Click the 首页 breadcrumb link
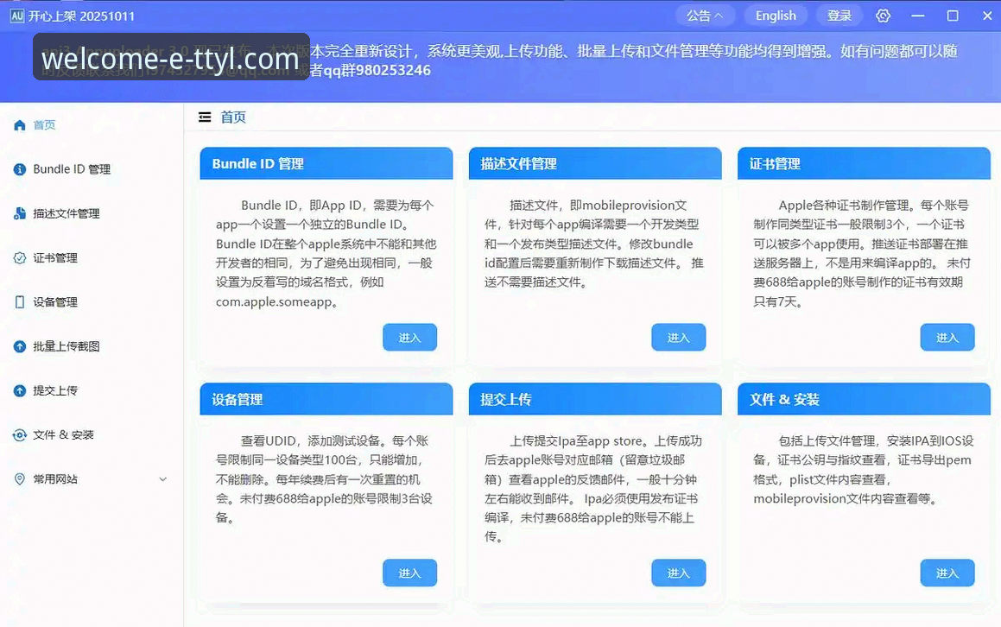Image resolution: width=1001 pixels, height=627 pixels. (x=232, y=117)
